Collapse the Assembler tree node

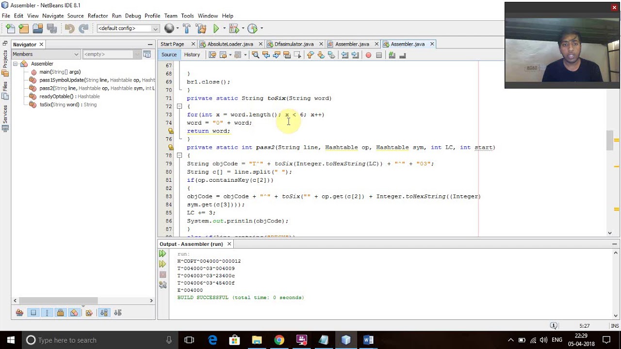coord(15,64)
